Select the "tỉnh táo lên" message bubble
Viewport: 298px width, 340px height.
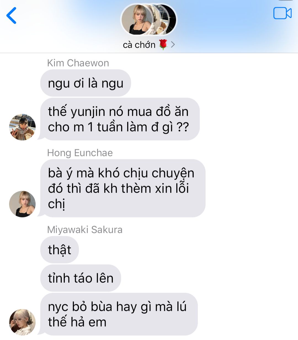(81, 278)
